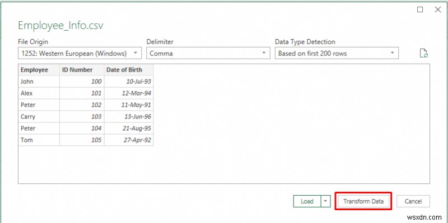Click the Cancel button

point(413,201)
